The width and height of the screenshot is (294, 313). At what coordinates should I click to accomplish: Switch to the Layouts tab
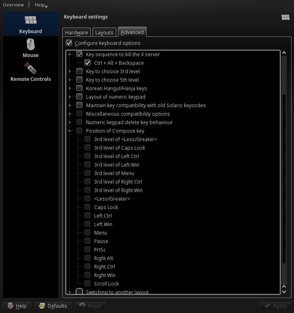[x=104, y=32]
